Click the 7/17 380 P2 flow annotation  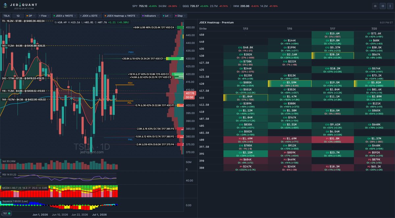click(155, 137)
